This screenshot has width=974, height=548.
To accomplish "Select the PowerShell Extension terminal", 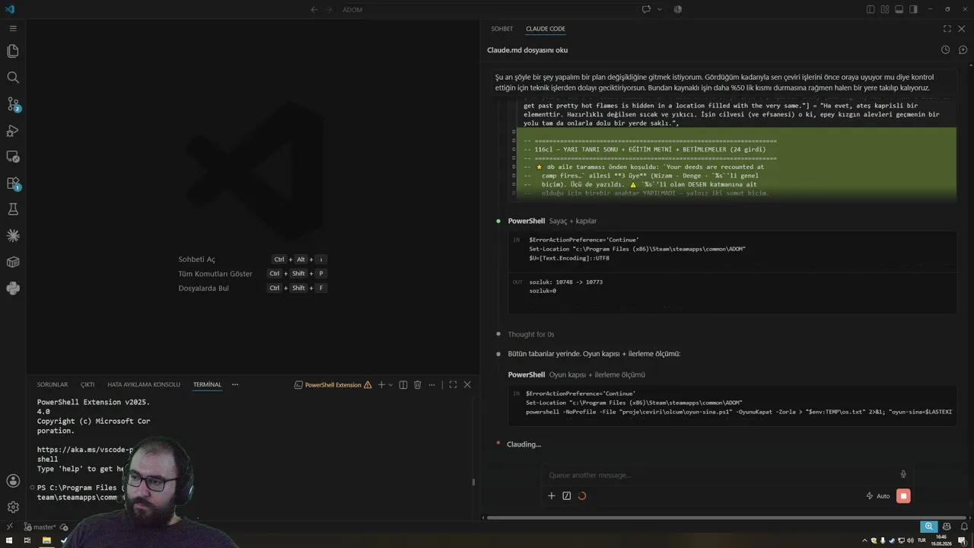I will point(333,385).
